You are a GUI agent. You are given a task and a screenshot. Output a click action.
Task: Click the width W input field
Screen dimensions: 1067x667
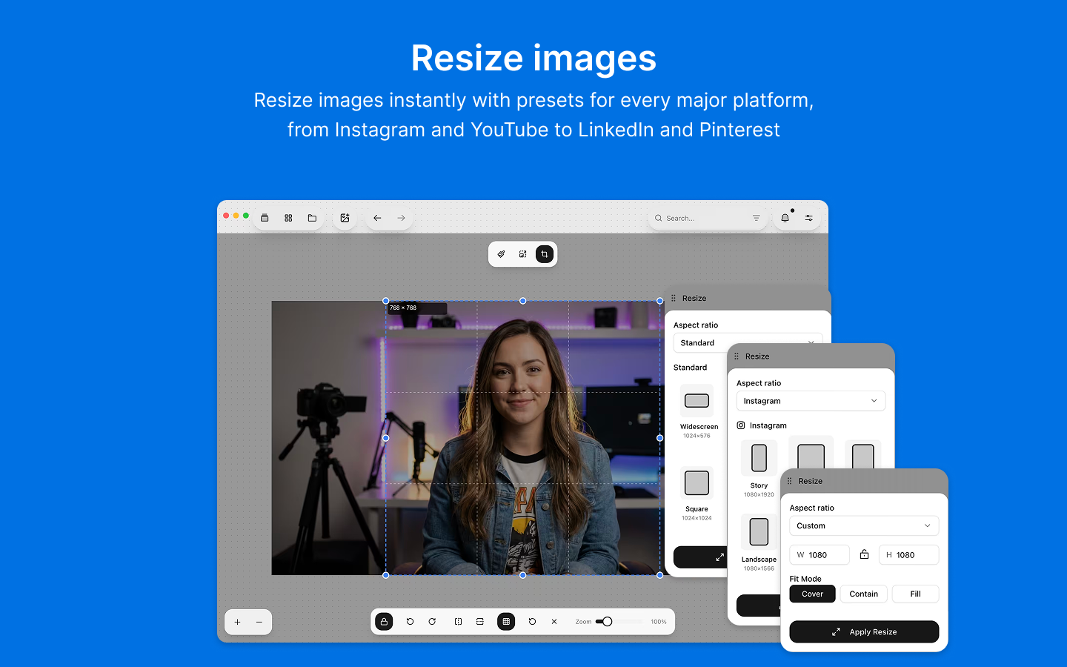click(x=820, y=555)
